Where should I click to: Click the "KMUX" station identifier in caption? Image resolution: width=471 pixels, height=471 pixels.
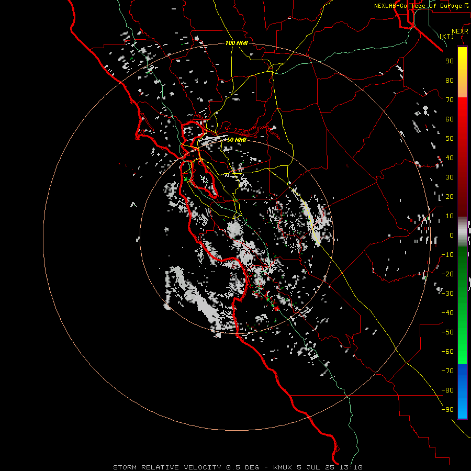283,467
